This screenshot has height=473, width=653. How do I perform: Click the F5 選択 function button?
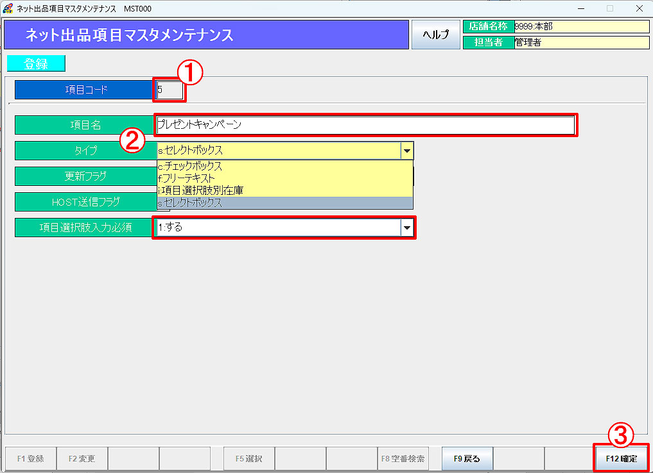pos(249,458)
